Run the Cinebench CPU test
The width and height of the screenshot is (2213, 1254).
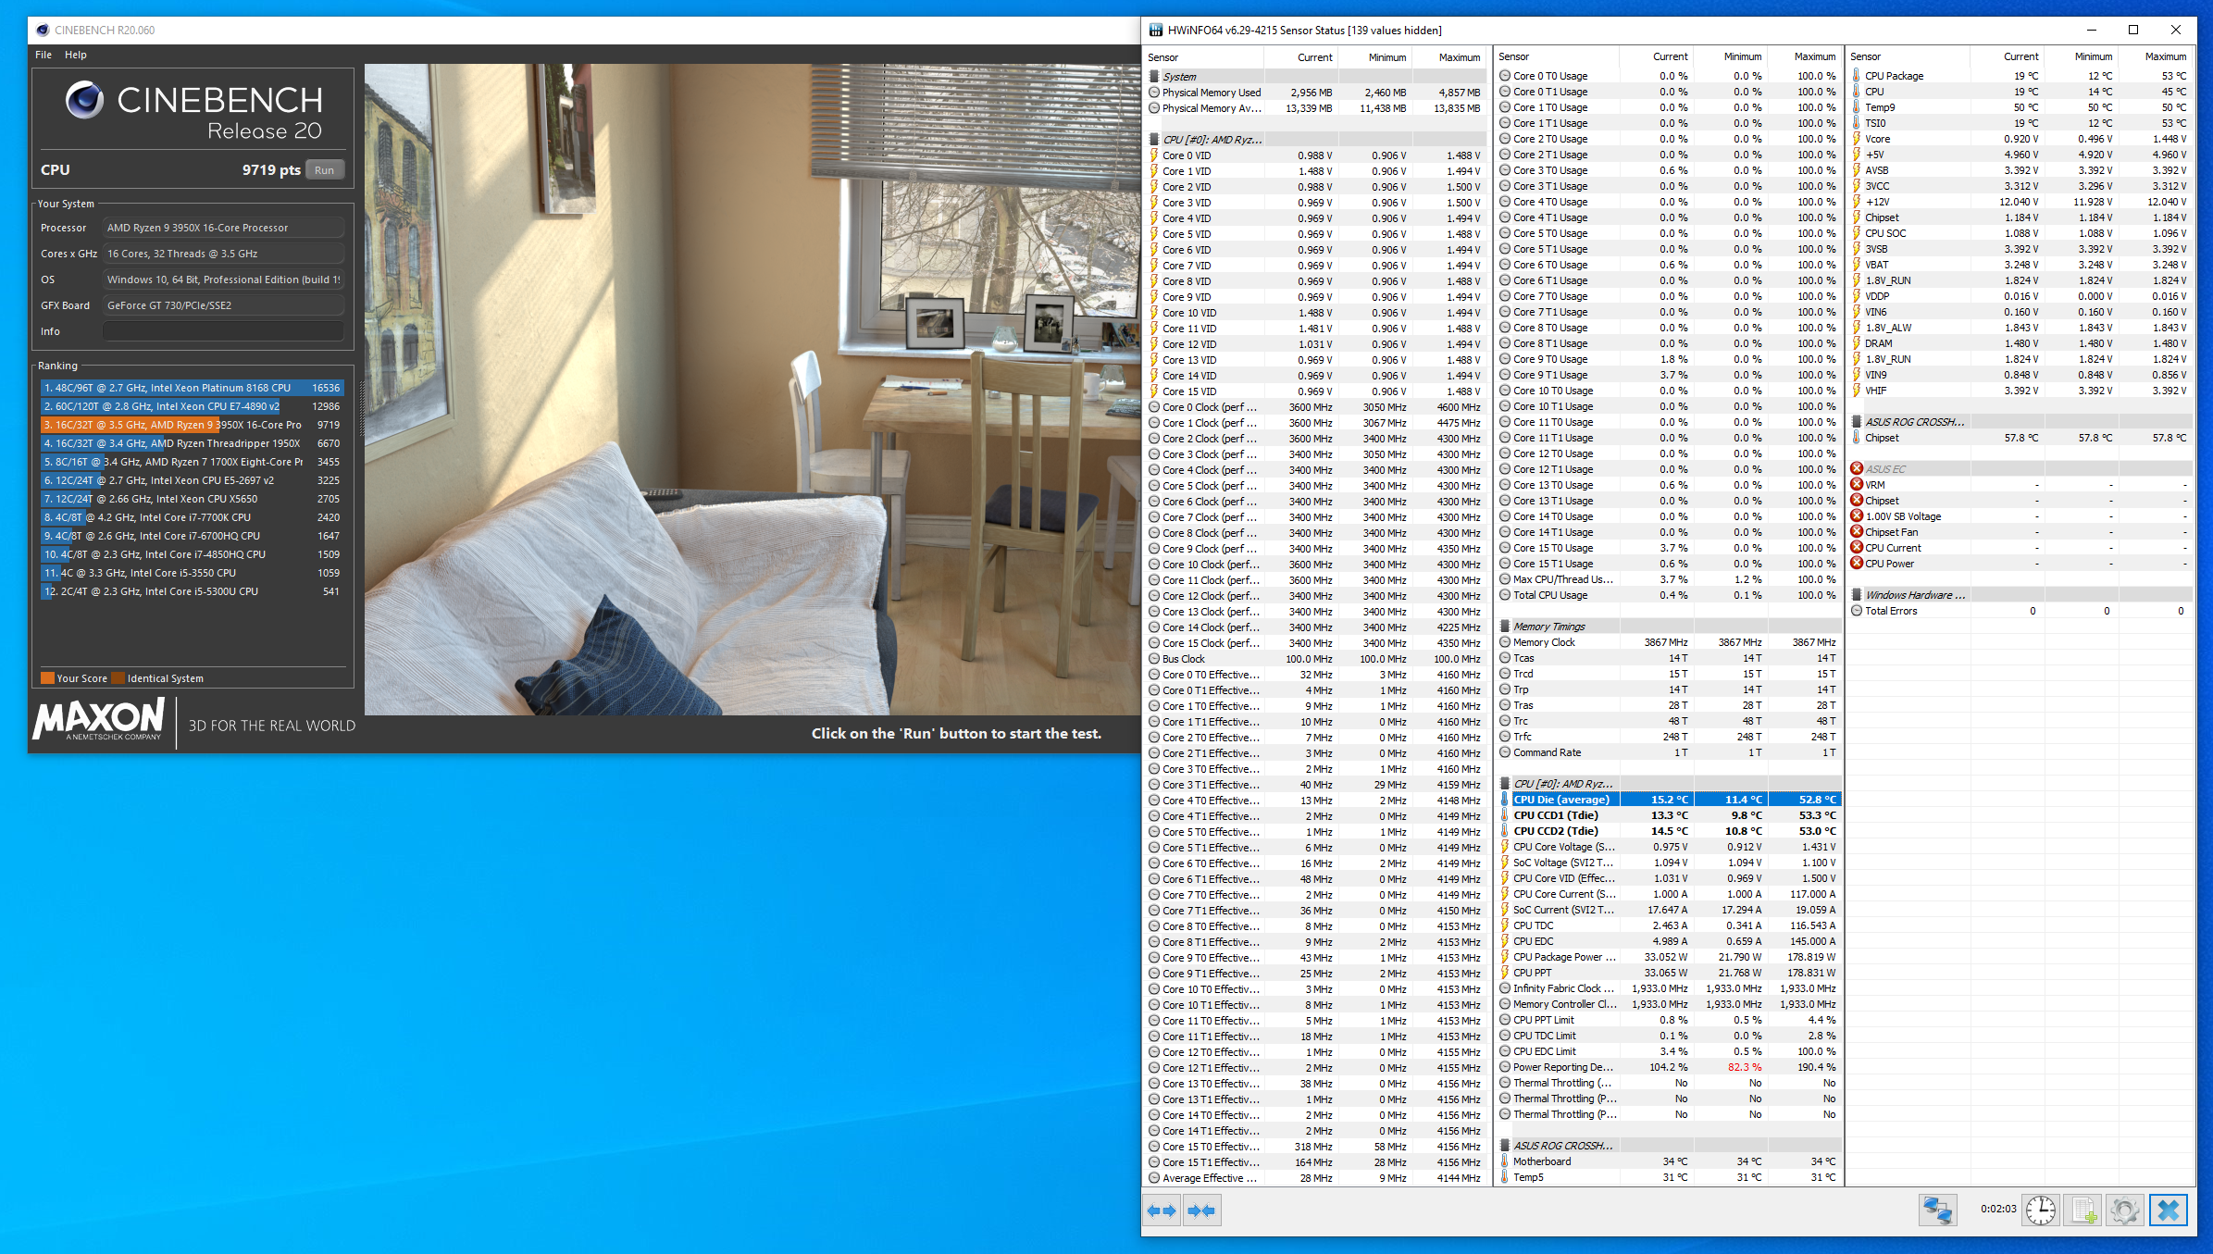point(324,170)
